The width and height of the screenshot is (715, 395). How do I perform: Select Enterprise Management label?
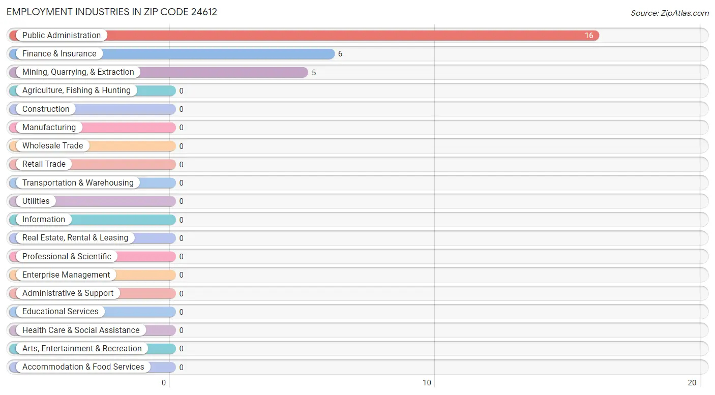coord(66,275)
